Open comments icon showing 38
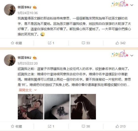 (83, 126)
